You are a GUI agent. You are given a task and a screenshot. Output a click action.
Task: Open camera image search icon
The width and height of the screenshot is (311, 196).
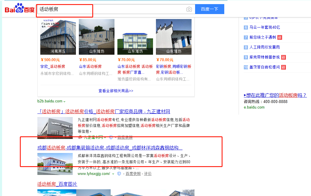click(189, 9)
